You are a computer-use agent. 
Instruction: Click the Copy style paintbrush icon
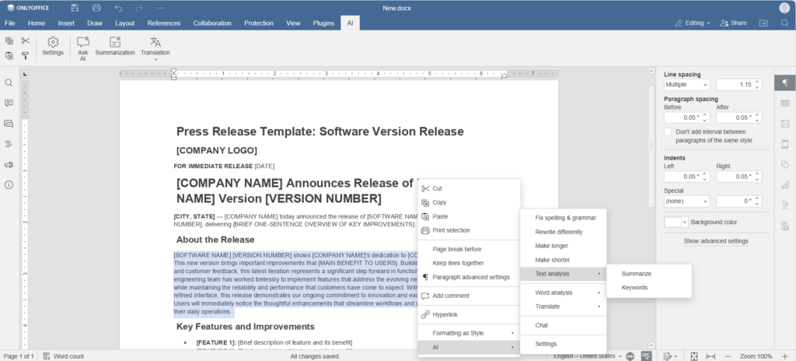pyautogui.click(x=26, y=55)
